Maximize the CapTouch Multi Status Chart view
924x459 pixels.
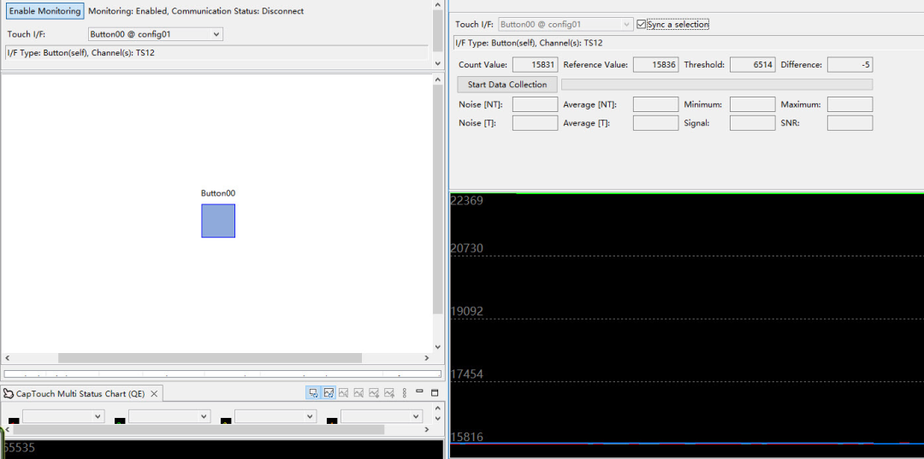coord(435,392)
